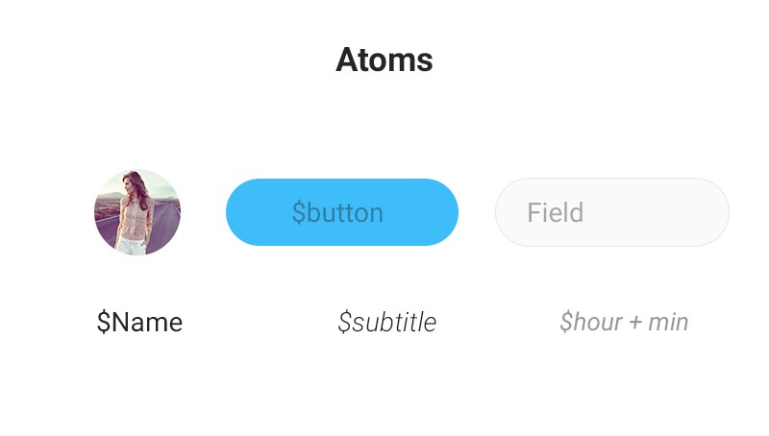This screenshot has height=436, width=769.
Task: Click the bold Atoms title
Action: (384, 61)
